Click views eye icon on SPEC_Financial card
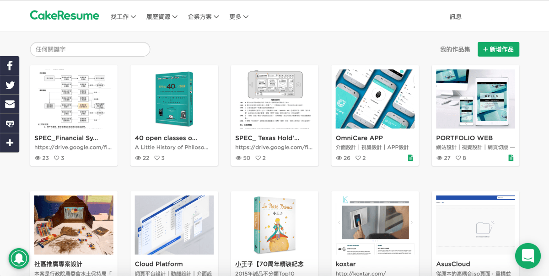The image size is (549, 276). pos(38,158)
